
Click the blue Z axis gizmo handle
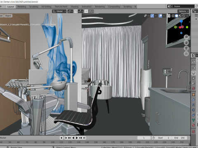coord(181,21)
